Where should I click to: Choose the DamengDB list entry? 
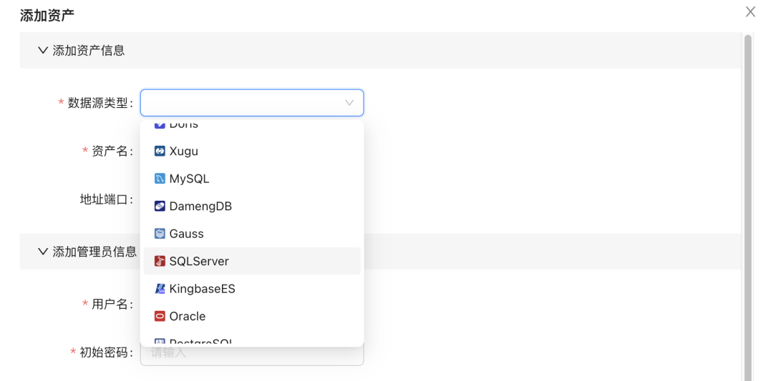click(200, 207)
